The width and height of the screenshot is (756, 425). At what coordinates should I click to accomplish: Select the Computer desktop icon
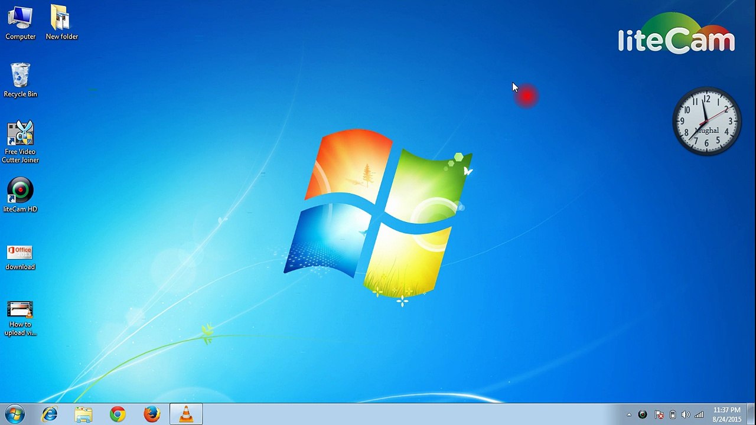pos(20,23)
